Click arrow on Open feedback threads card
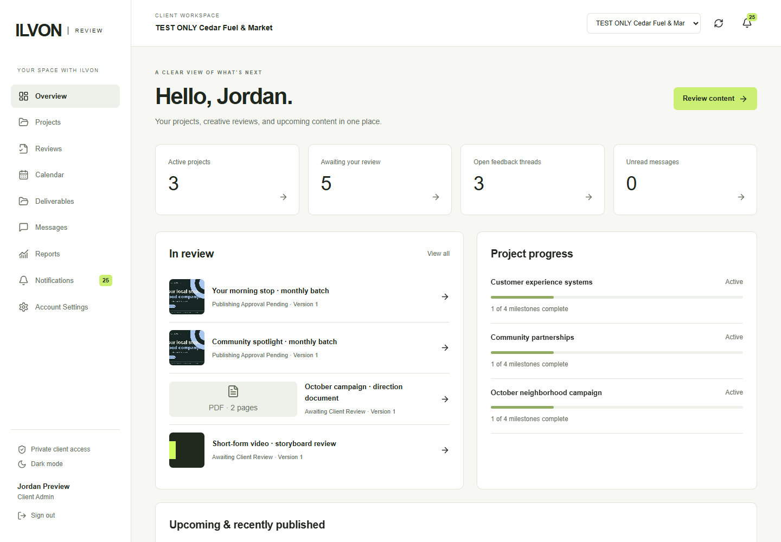 [x=588, y=197]
